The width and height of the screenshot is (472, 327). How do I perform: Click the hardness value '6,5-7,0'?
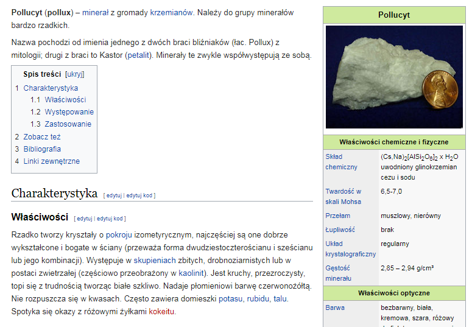coord(392,191)
